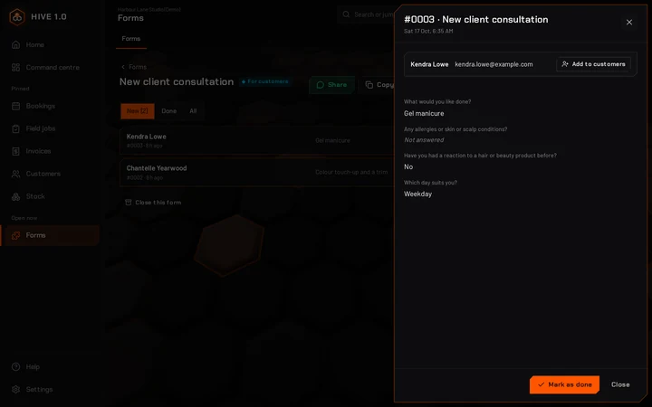
Task: Click Add to customers button
Action: click(593, 64)
